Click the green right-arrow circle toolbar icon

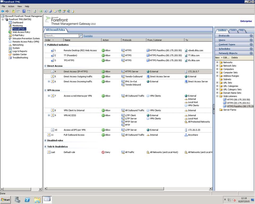pyautogui.click(x=41, y=11)
